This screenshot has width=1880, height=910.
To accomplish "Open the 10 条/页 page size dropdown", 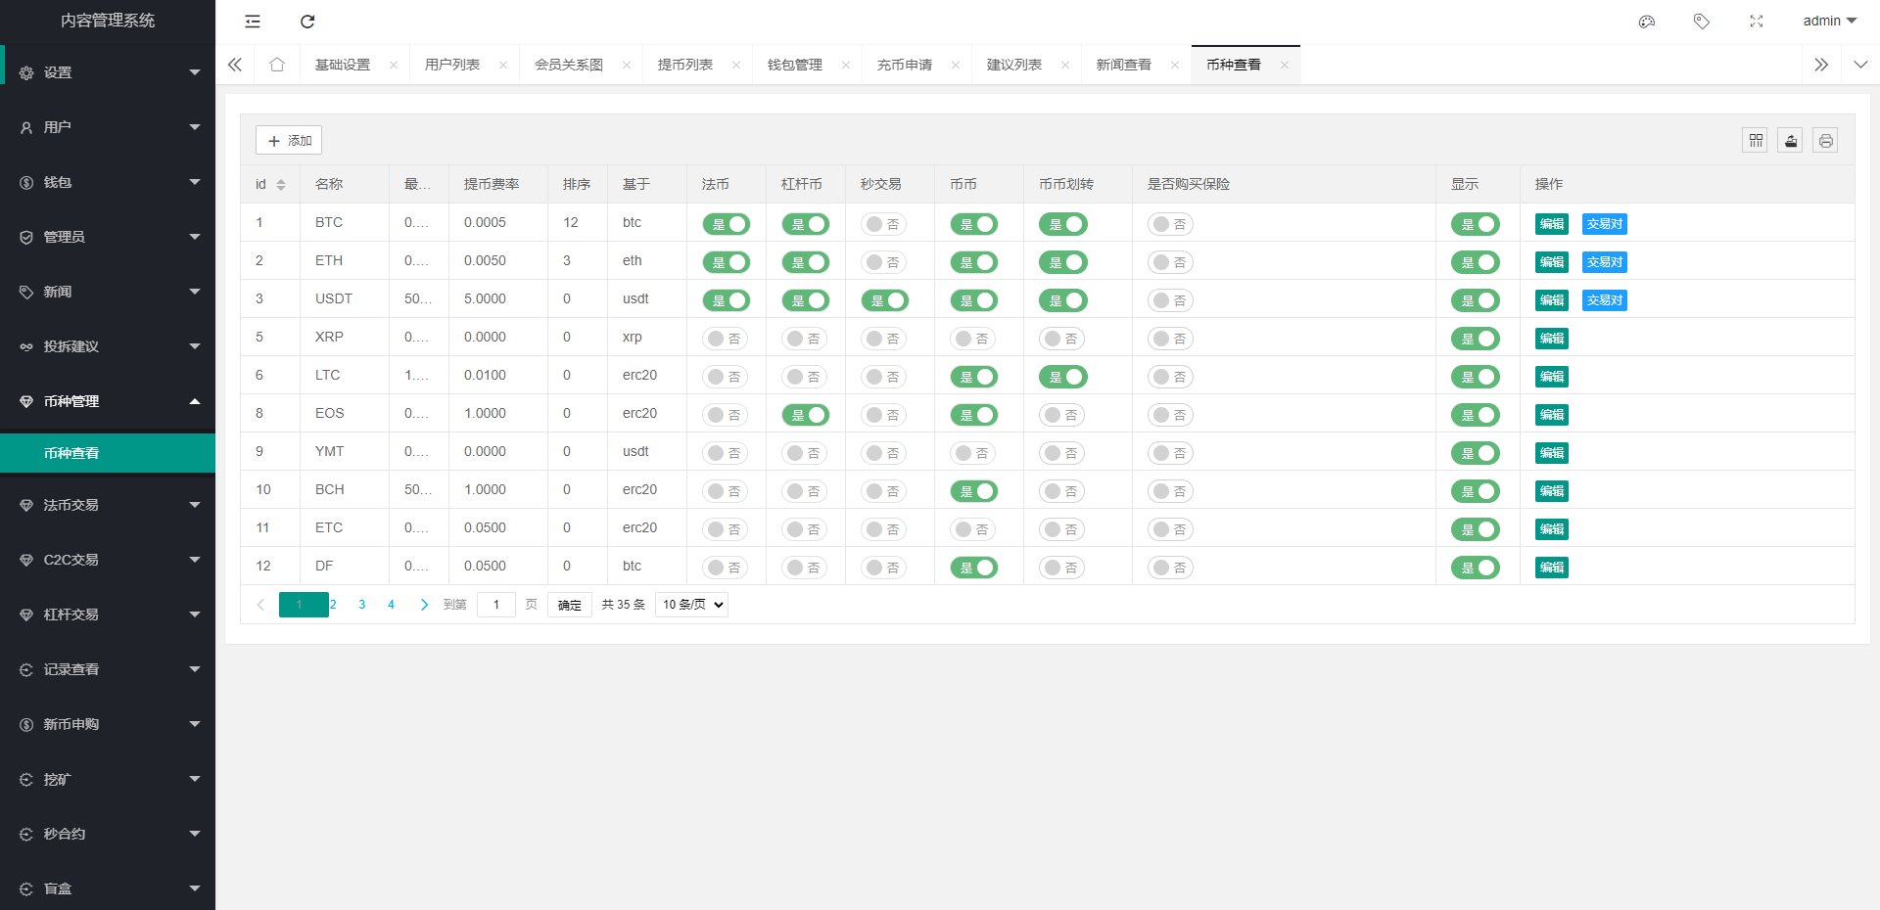I will (x=692, y=605).
